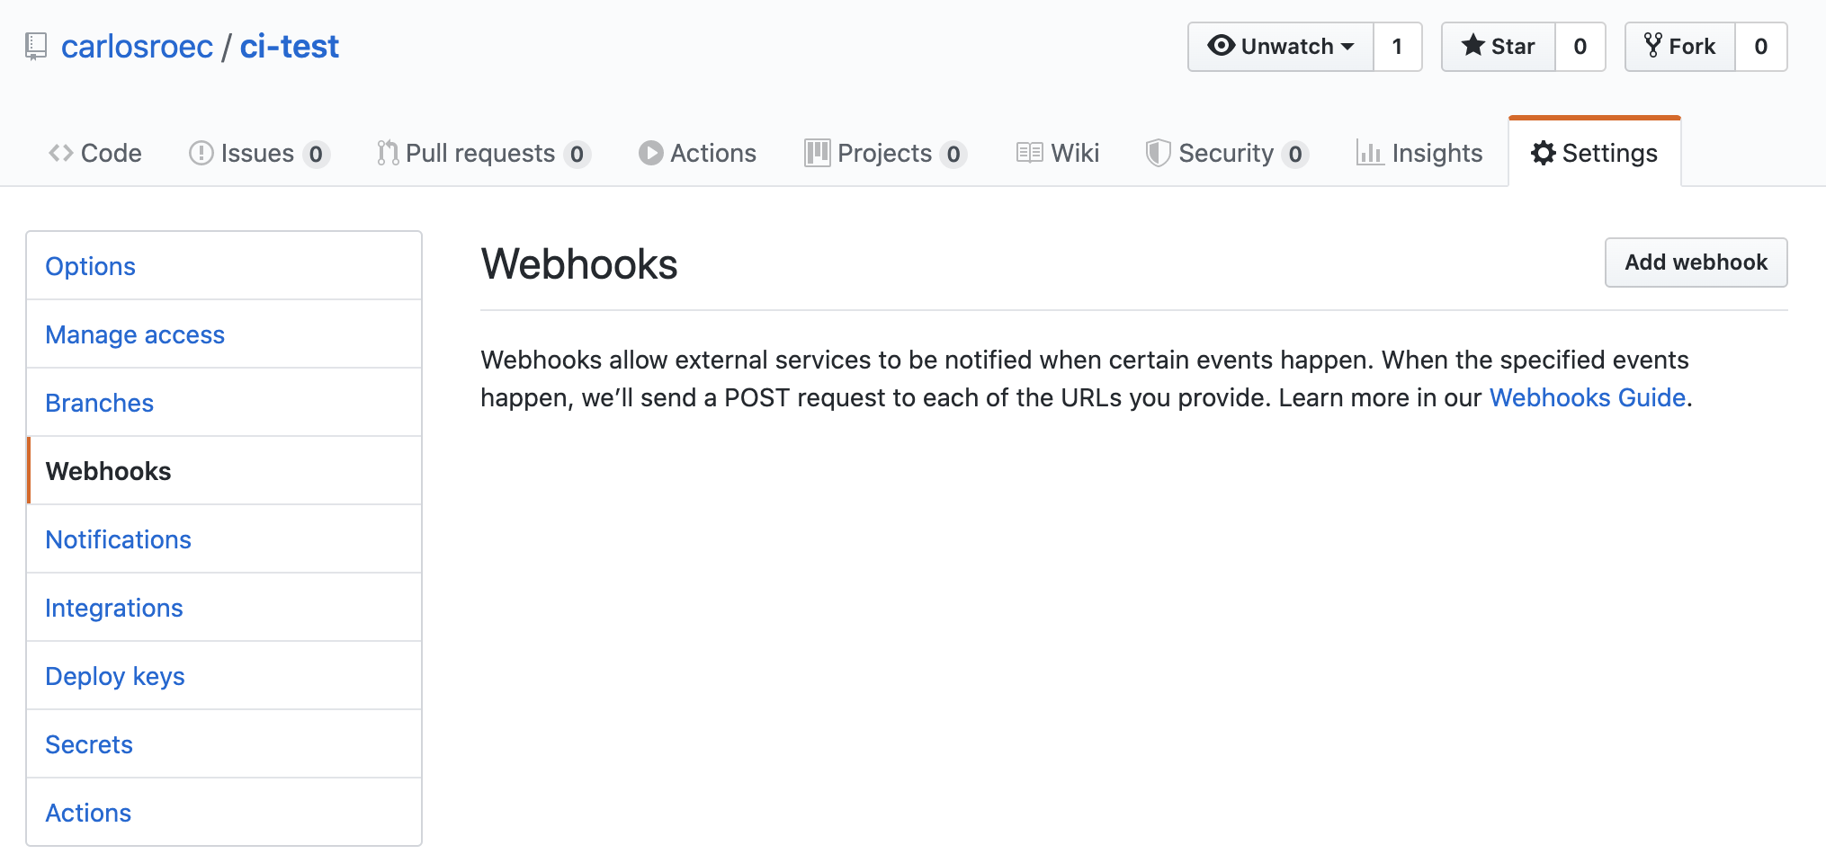Click the Webhooks page heading

[x=579, y=264]
